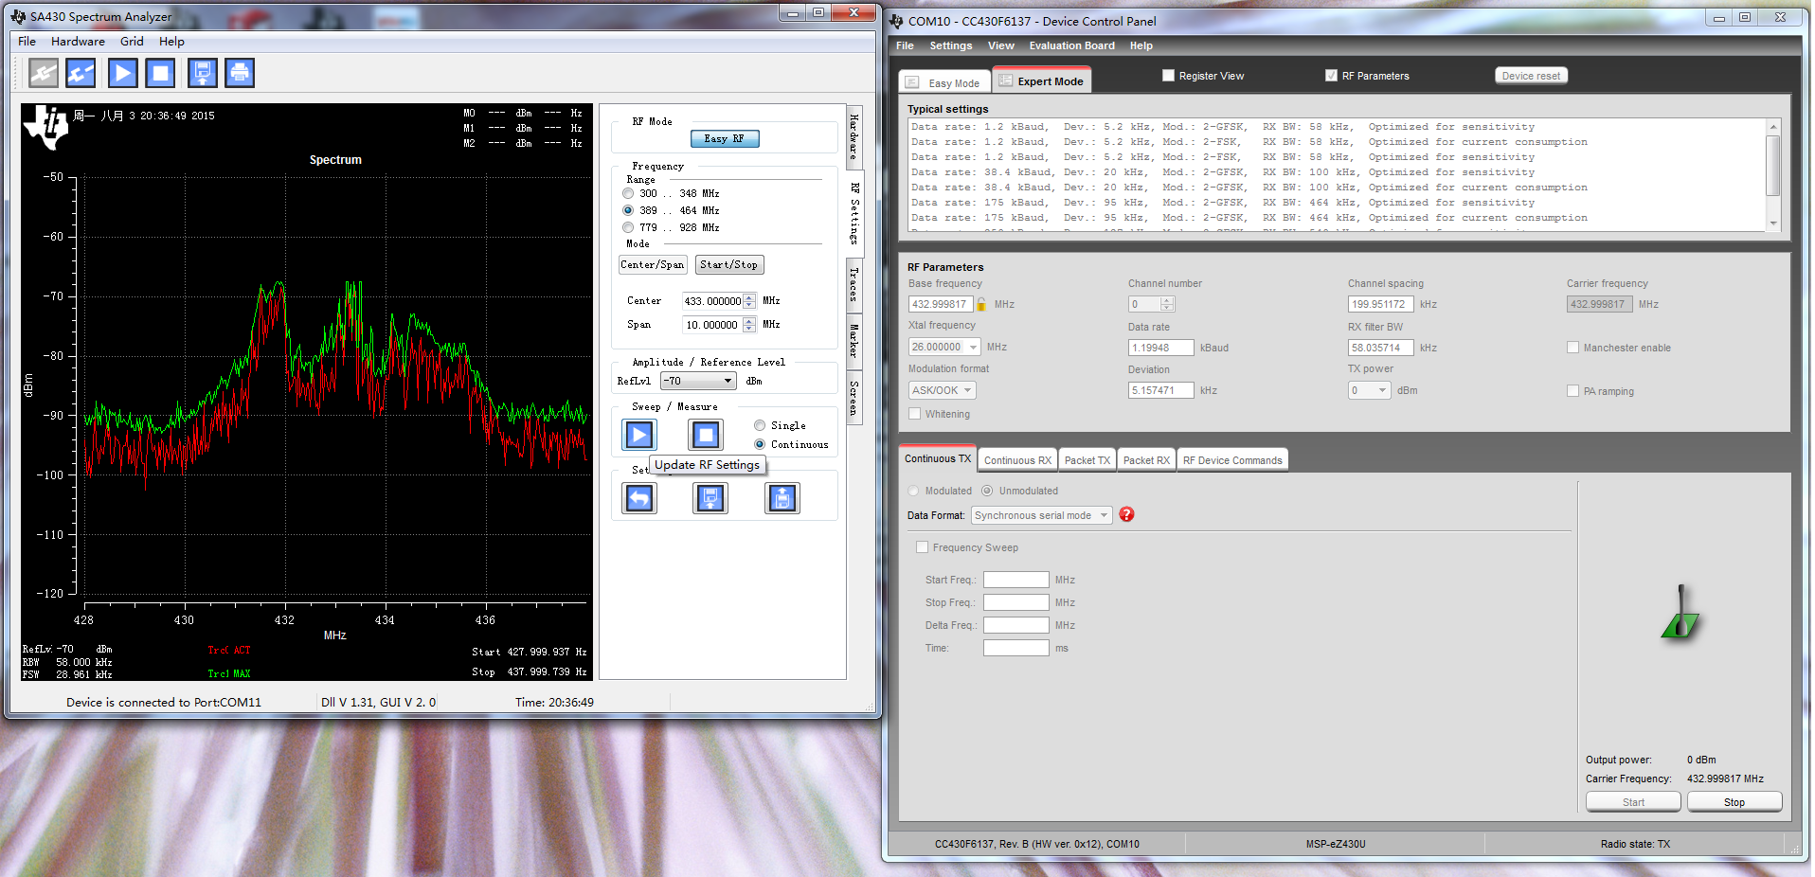Open the vertical Traces tab in SA430

click(854, 284)
